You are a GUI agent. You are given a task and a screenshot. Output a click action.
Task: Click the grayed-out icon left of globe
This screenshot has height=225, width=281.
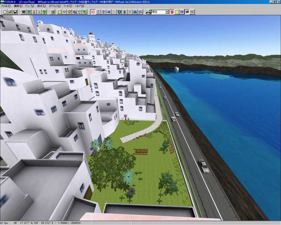click(x=114, y=12)
